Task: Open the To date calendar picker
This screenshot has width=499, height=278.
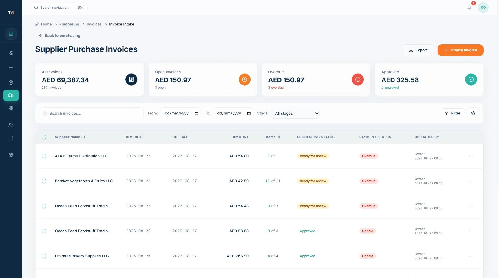Action: 249,113
